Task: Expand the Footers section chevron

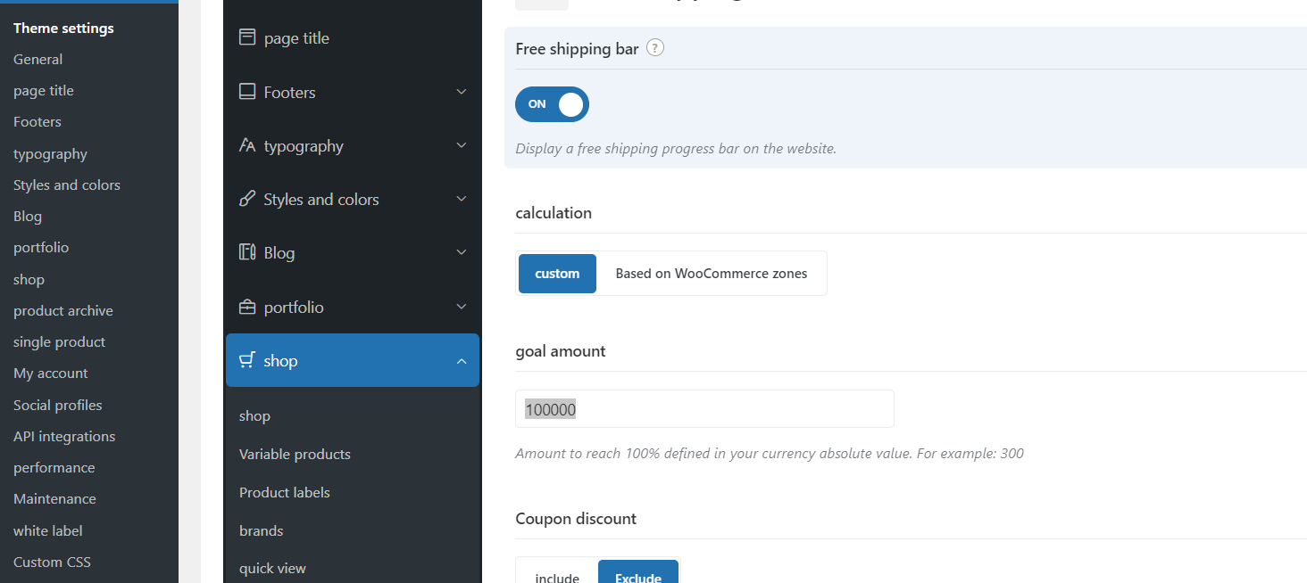Action: tap(462, 92)
